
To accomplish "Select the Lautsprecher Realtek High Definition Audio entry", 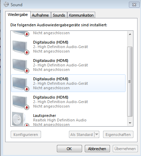I will pos(68,119).
